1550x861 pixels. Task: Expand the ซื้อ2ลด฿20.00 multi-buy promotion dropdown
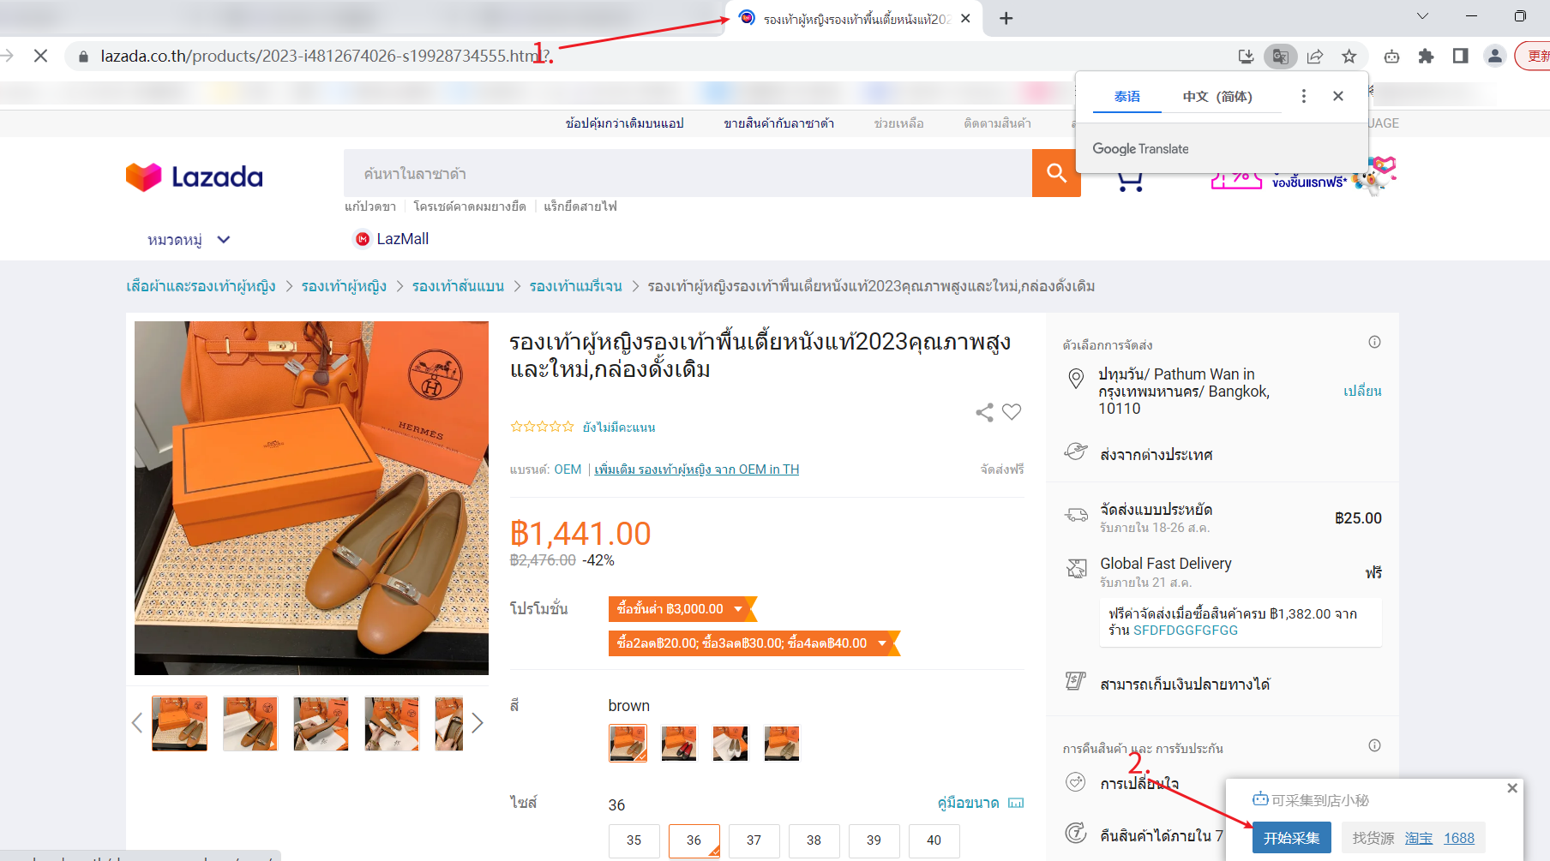point(754,643)
